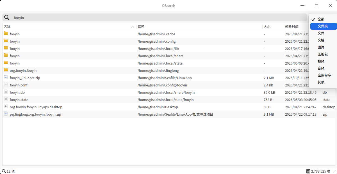The height and width of the screenshot is (174, 337).
Task: Click the 86.0 kB size cell
Action: coord(269,92)
